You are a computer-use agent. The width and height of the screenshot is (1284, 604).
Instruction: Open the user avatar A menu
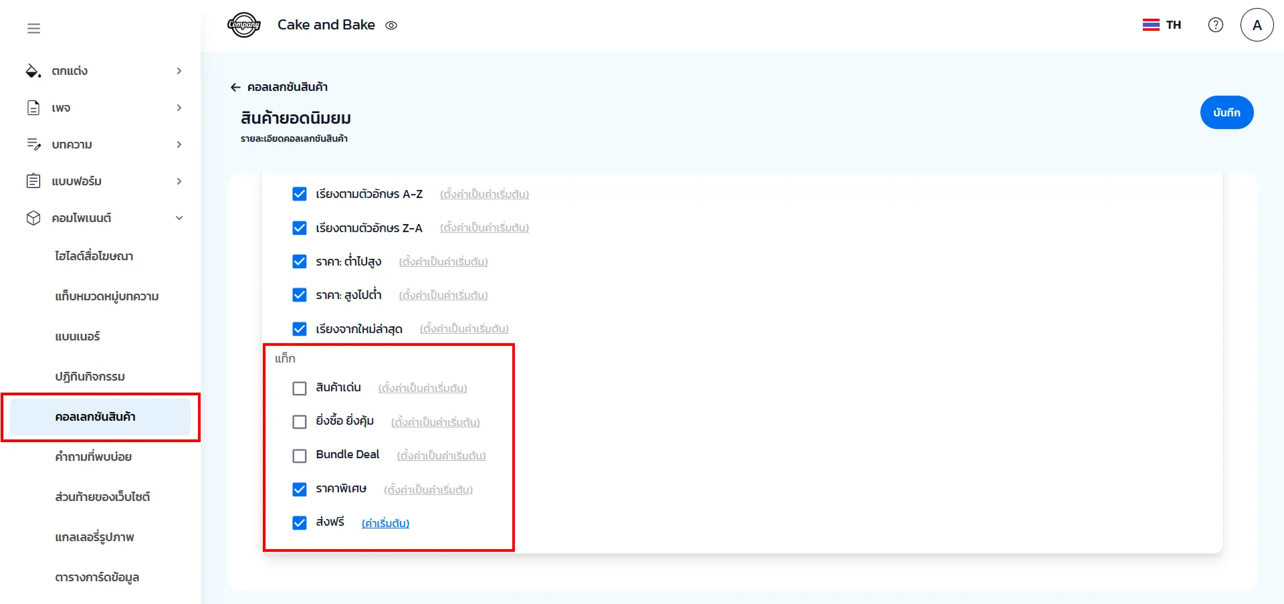pyautogui.click(x=1257, y=25)
